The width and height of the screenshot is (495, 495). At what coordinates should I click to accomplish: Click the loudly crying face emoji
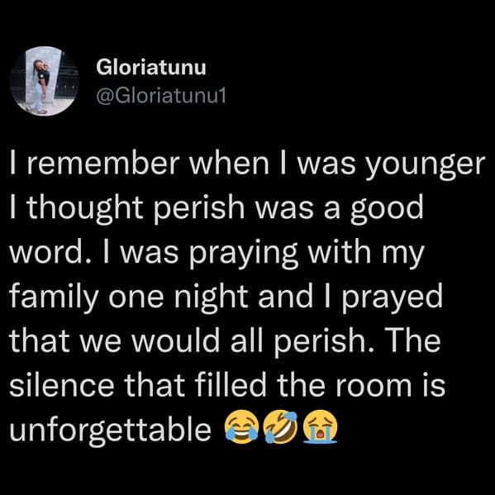pos(320,426)
